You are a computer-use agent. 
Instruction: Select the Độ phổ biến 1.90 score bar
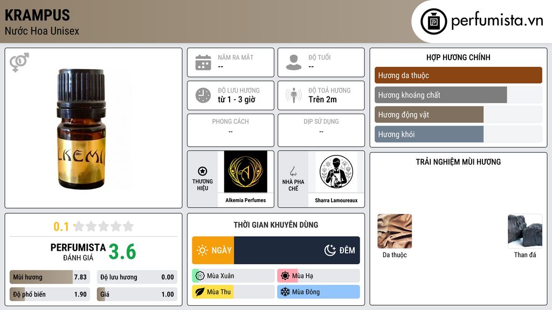50,294
